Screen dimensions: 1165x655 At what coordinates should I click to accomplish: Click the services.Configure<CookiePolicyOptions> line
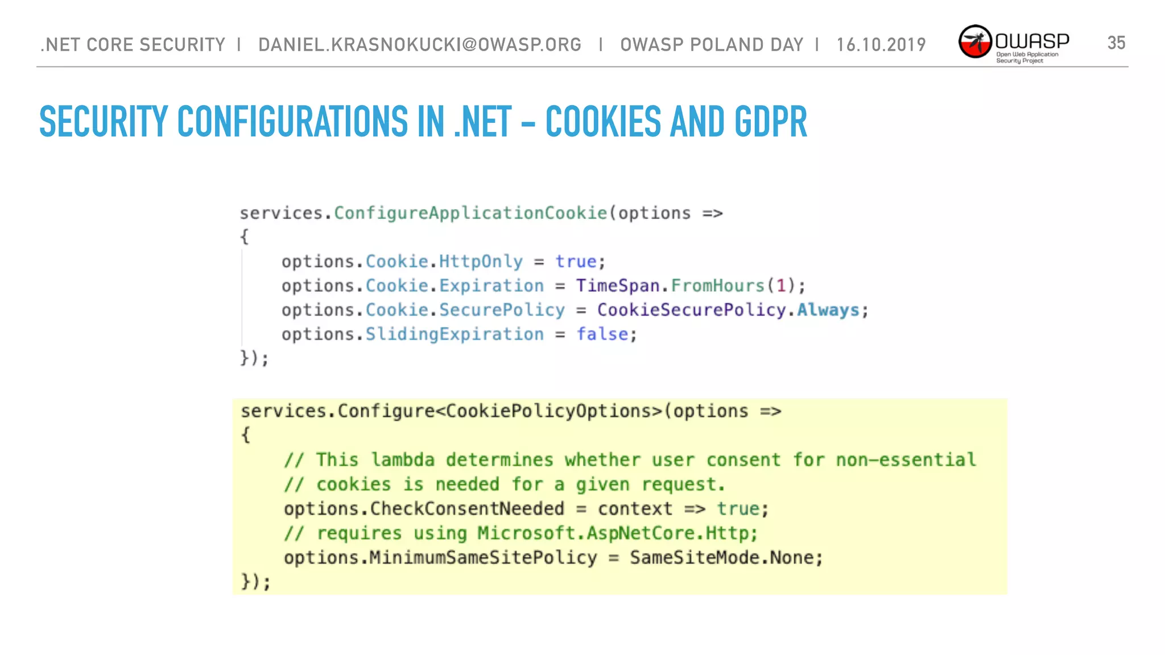pos(511,411)
